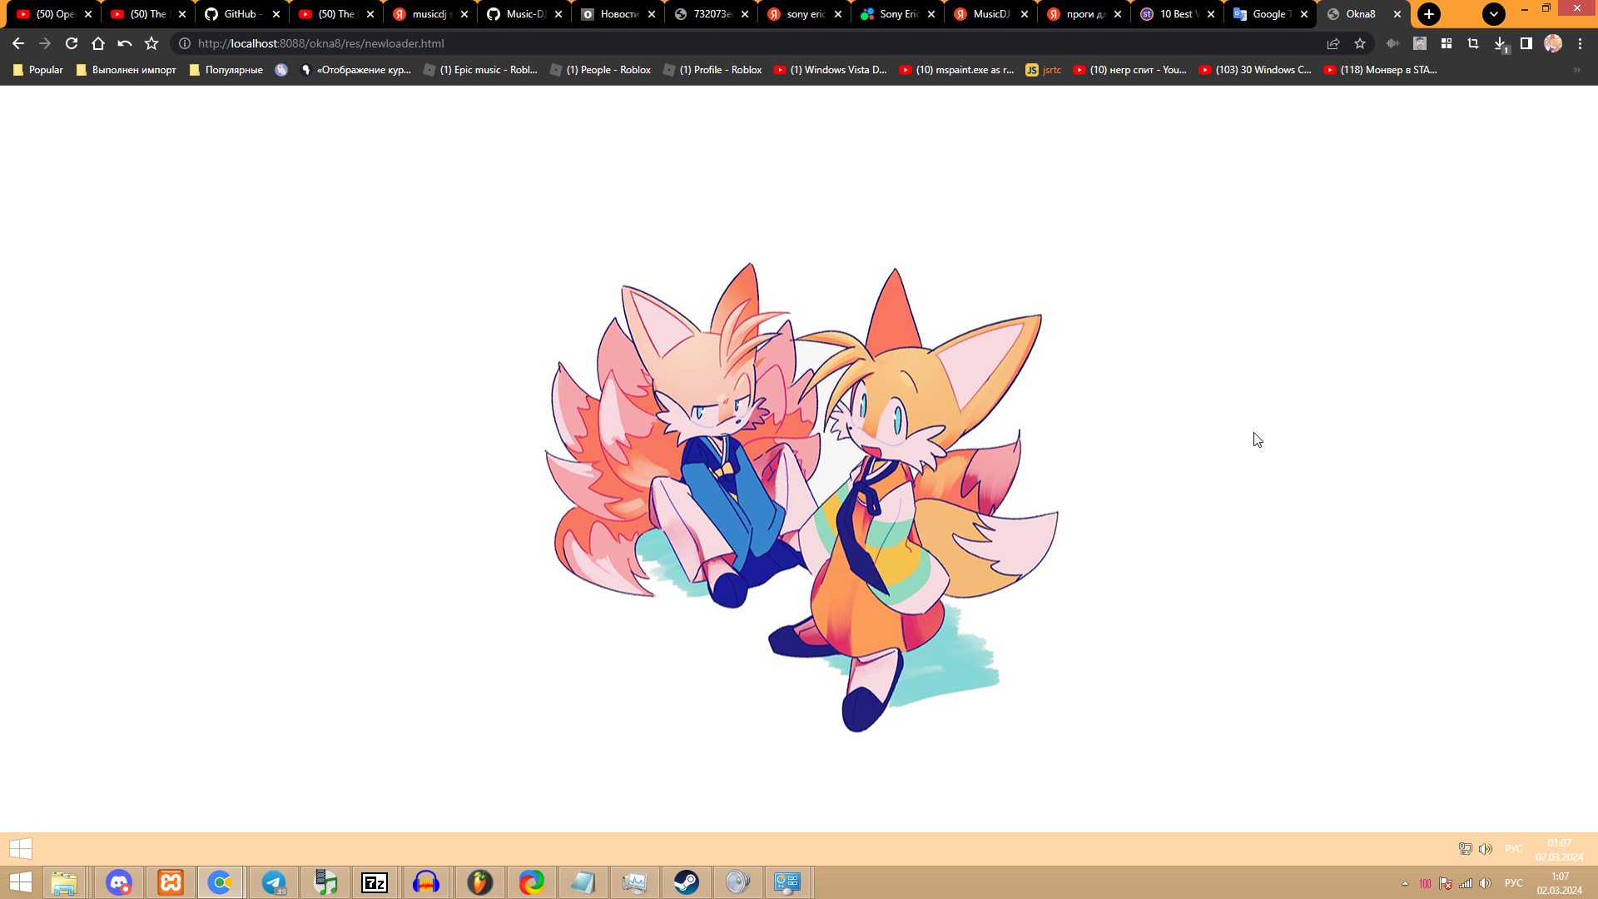Screen dimensions: 1598x899
Task: Click the share page icon
Action: (x=1333, y=43)
